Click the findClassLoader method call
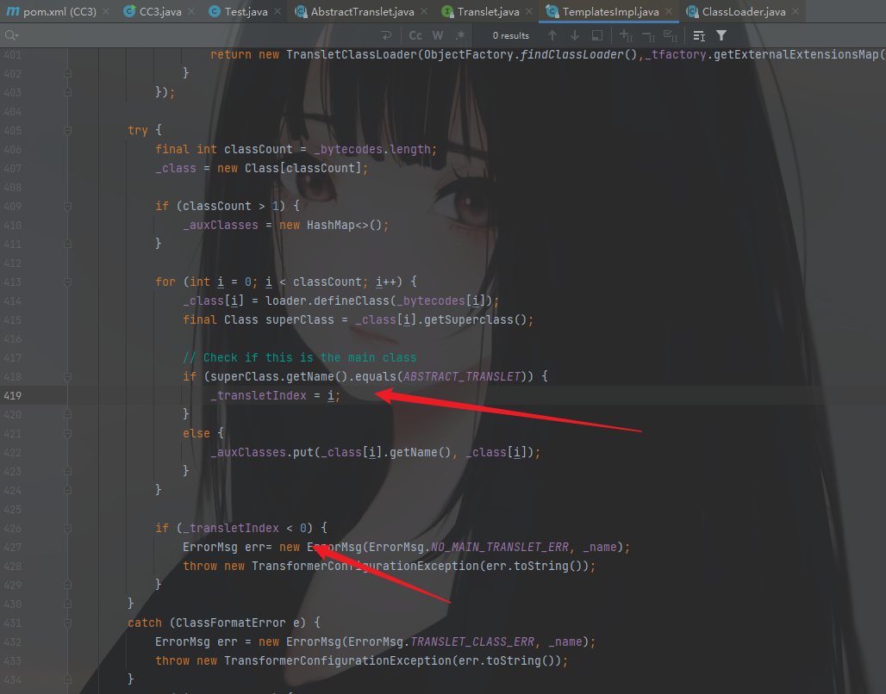The image size is (886, 694). [x=571, y=54]
